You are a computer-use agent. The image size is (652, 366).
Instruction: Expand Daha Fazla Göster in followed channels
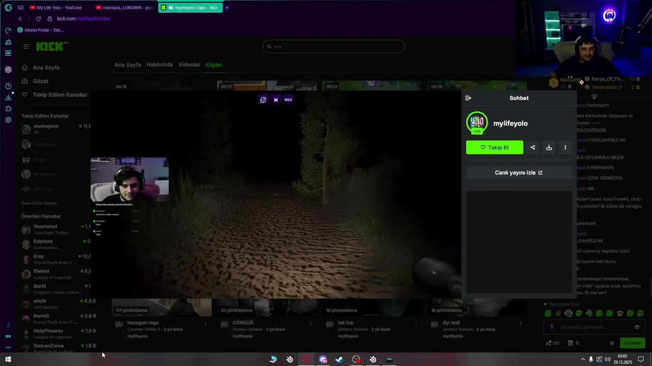coord(39,203)
